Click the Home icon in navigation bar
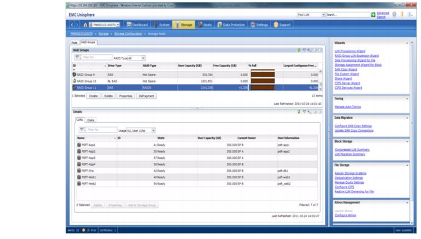Image resolution: width=421 pixels, height=239 pixels. coord(85,25)
